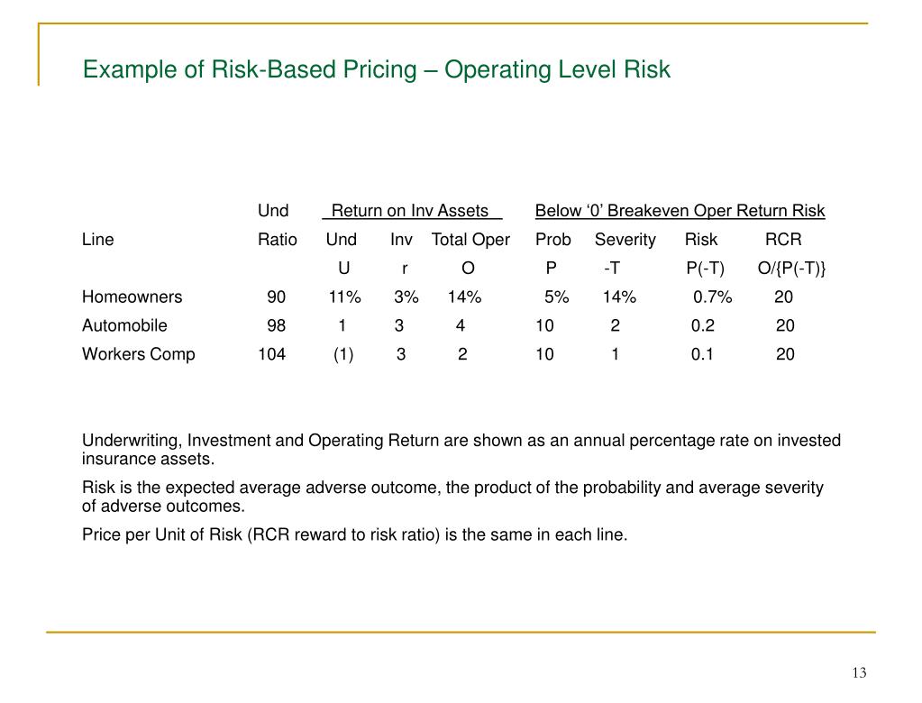Click the O/{P(-T)} formula label
Screen dimensions: 922x703
[792, 269]
